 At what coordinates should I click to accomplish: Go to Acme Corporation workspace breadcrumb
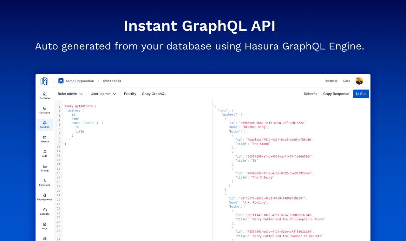pos(80,81)
